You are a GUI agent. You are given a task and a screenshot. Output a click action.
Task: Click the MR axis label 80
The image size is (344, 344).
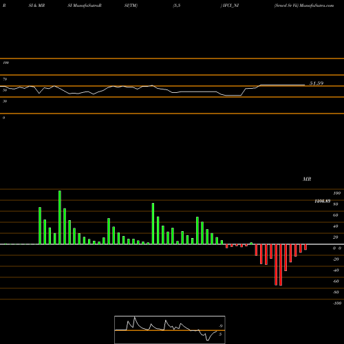pos(336,204)
